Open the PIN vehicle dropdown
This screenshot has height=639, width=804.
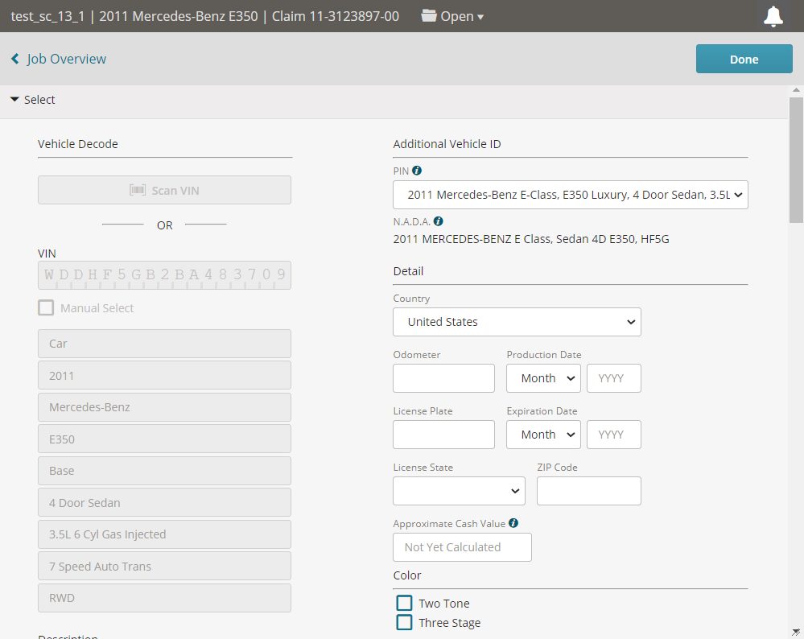coord(570,195)
